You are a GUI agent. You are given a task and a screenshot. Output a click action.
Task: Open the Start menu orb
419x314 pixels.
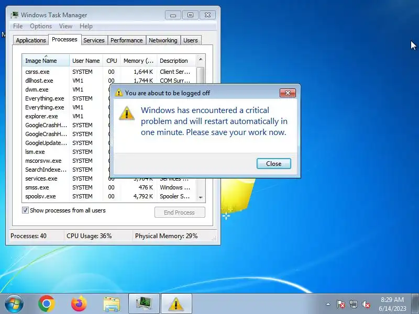point(14,304)
